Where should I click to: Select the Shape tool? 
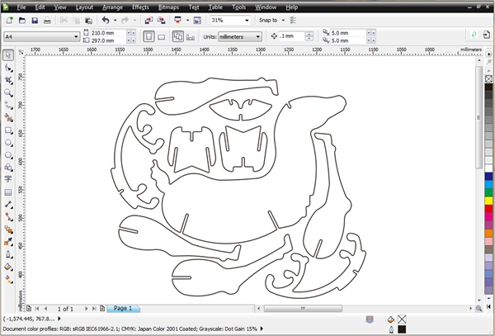tap(8, 68)
